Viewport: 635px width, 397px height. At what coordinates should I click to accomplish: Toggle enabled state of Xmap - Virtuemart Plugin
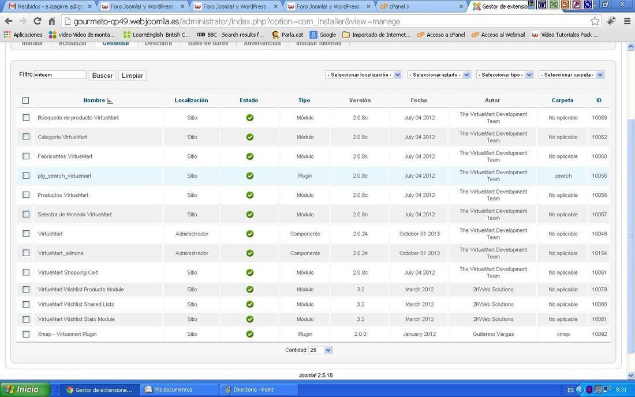249,334
